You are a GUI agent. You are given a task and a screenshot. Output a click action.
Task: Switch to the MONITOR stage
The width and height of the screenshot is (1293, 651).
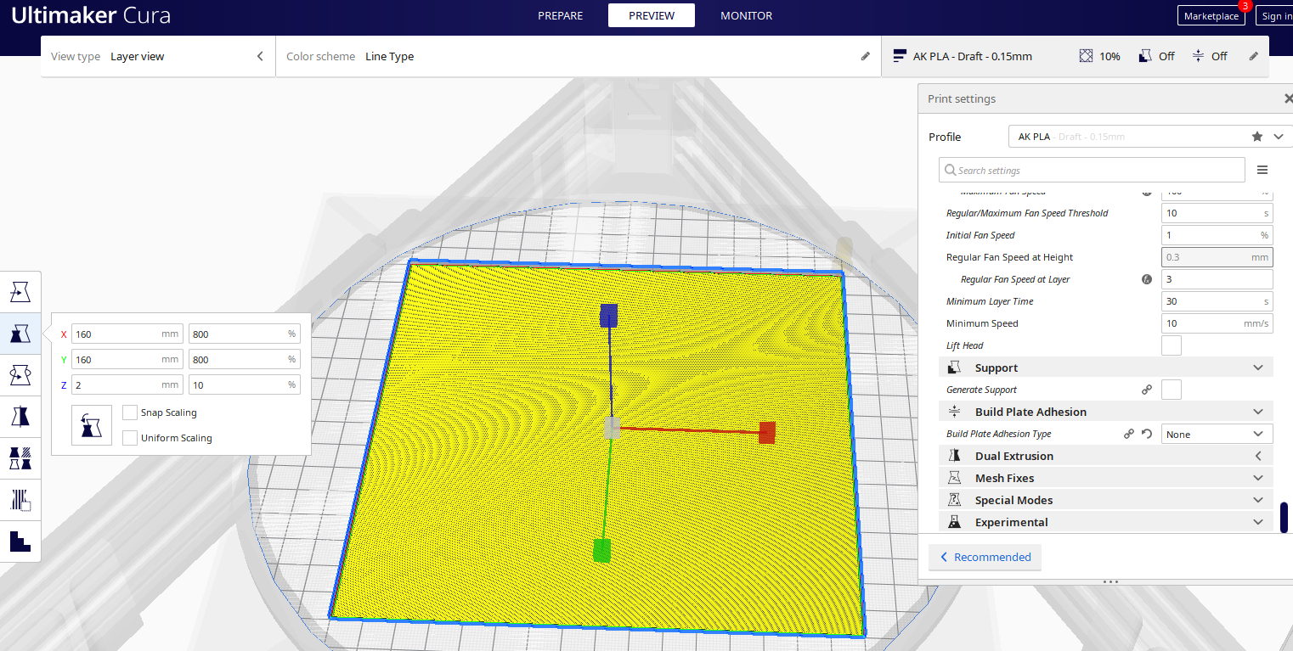[747, 15]
